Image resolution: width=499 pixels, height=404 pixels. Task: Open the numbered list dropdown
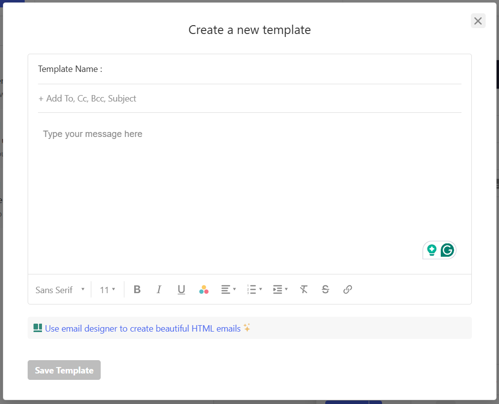point(254,289)
